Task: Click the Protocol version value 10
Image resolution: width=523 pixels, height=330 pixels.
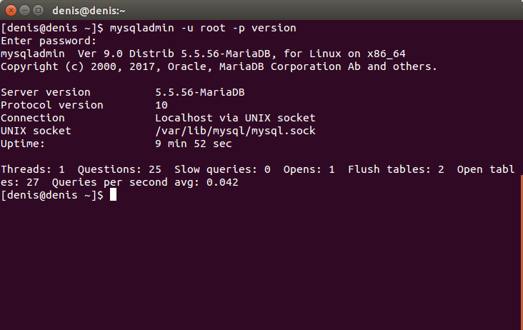Action: 161,105
